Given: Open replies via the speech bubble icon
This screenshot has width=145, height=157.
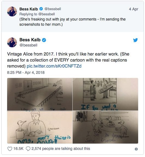Looking at the screenshot, I should [28, 149].
